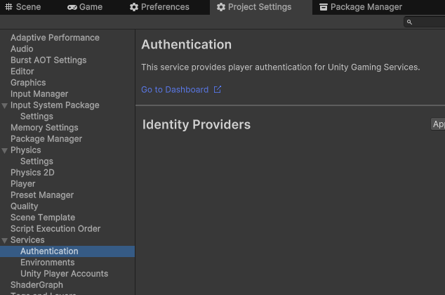
Task: Open the Audio settings category
Action: 22,49
